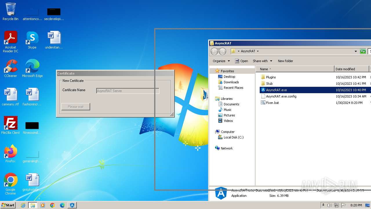The width and height of the screenshot is (371, 209).
Task: Launch FileZilla Client shortcut
Action: (10, 125)
